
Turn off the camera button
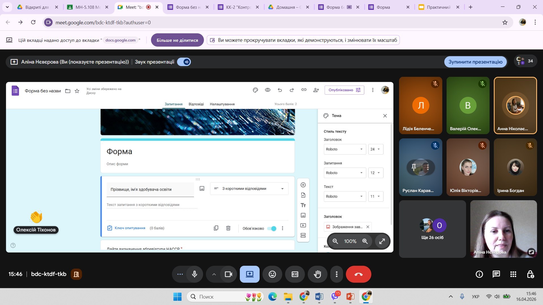click(x=228, y=274)
